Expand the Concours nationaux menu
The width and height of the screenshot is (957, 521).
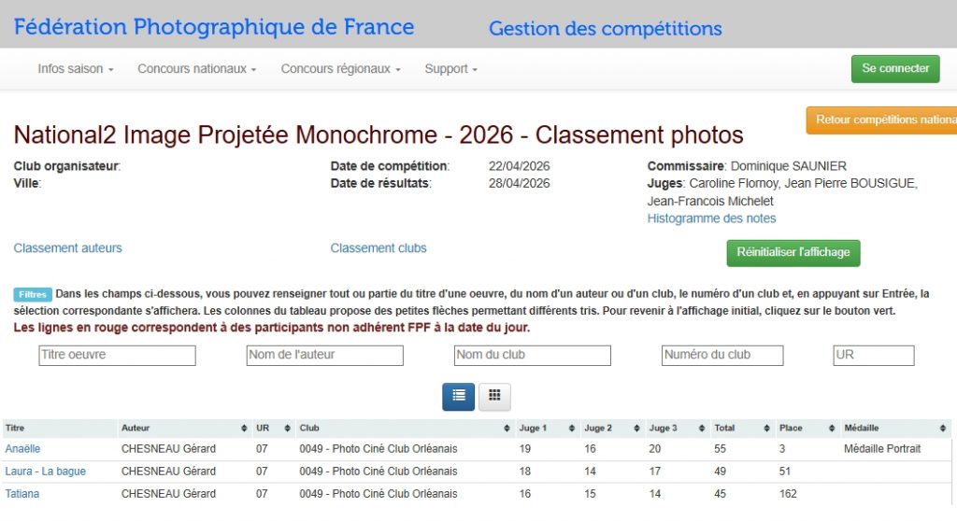(x=196, y=69)
